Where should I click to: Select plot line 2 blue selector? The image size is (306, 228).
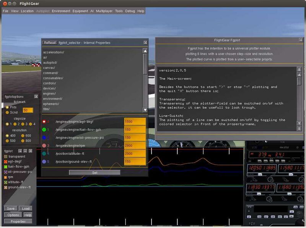tap(44, 138)
